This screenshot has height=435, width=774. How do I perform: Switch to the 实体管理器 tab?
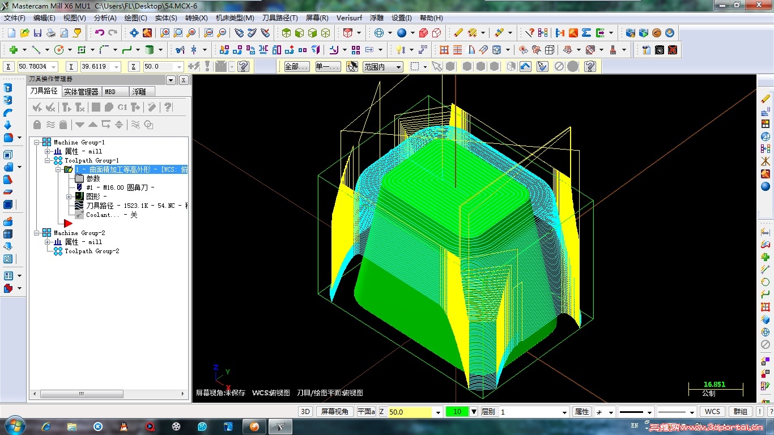(x=81, y=91)
